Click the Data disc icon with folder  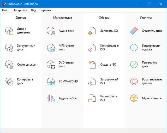click(9, 31)
